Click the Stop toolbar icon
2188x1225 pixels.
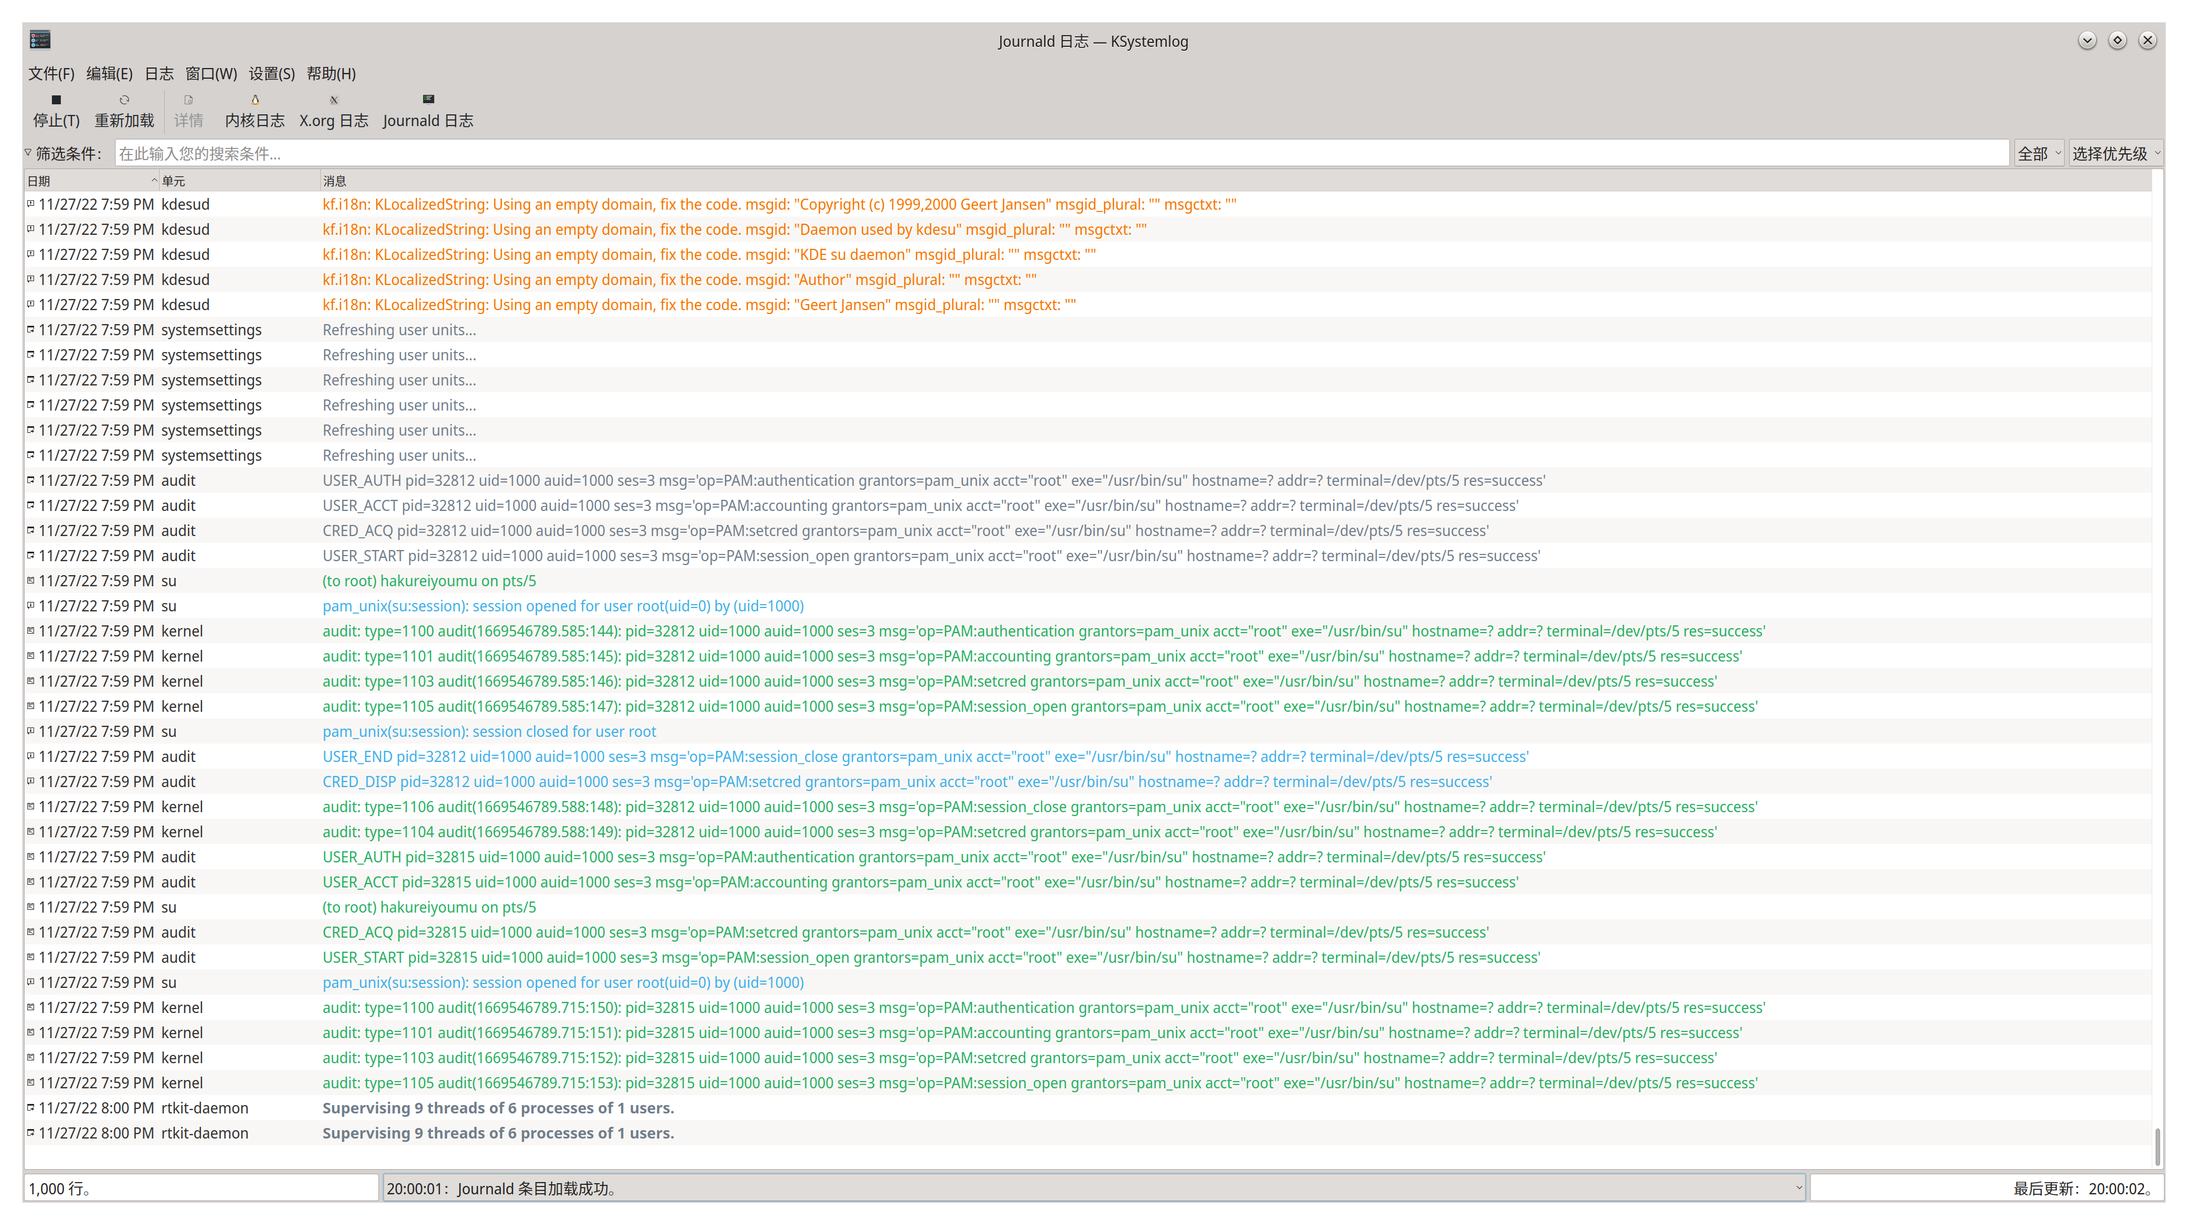56,100
